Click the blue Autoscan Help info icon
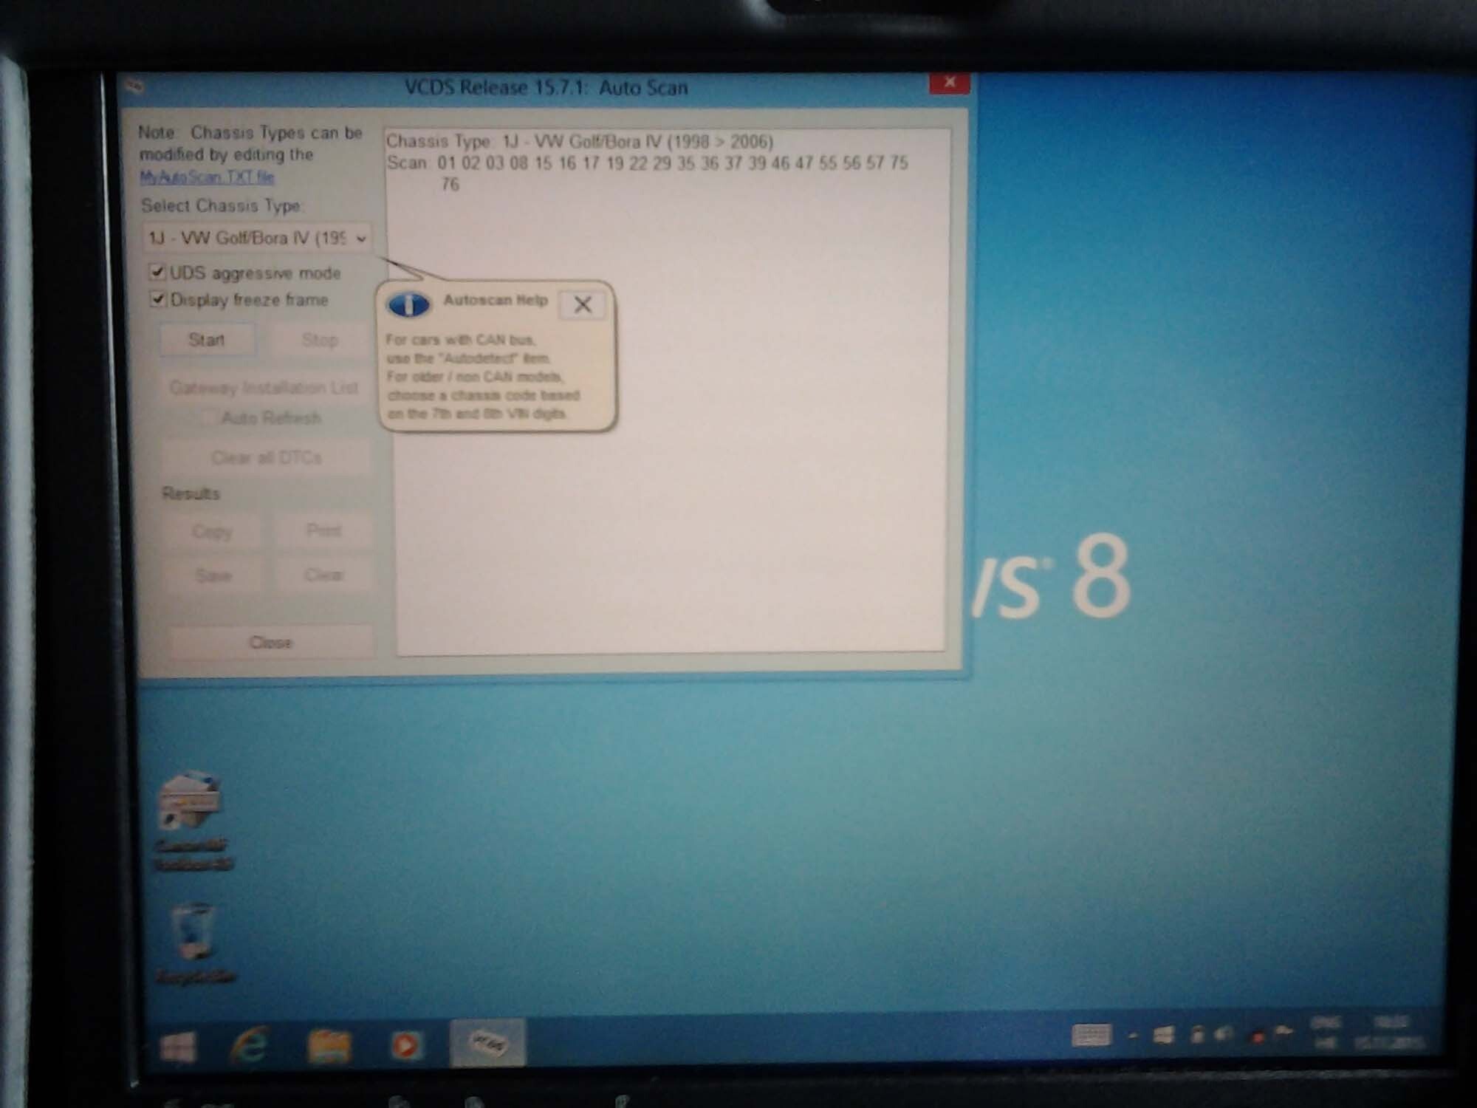The width and height of the screenshot is (1477, 1108). click(x=408, y=304)
